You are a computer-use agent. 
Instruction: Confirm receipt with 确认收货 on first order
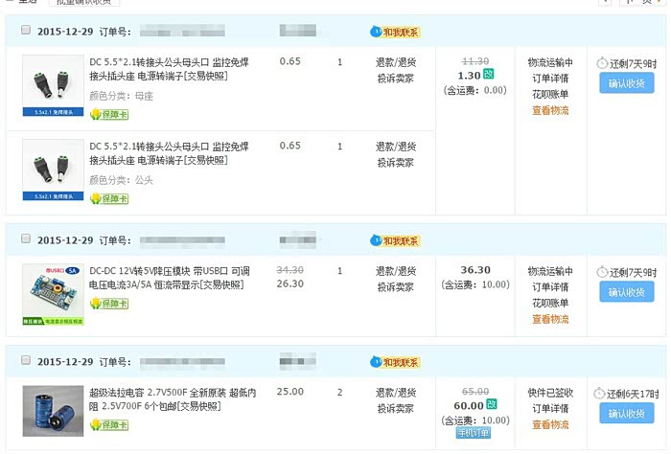click(x=627, y=83)
